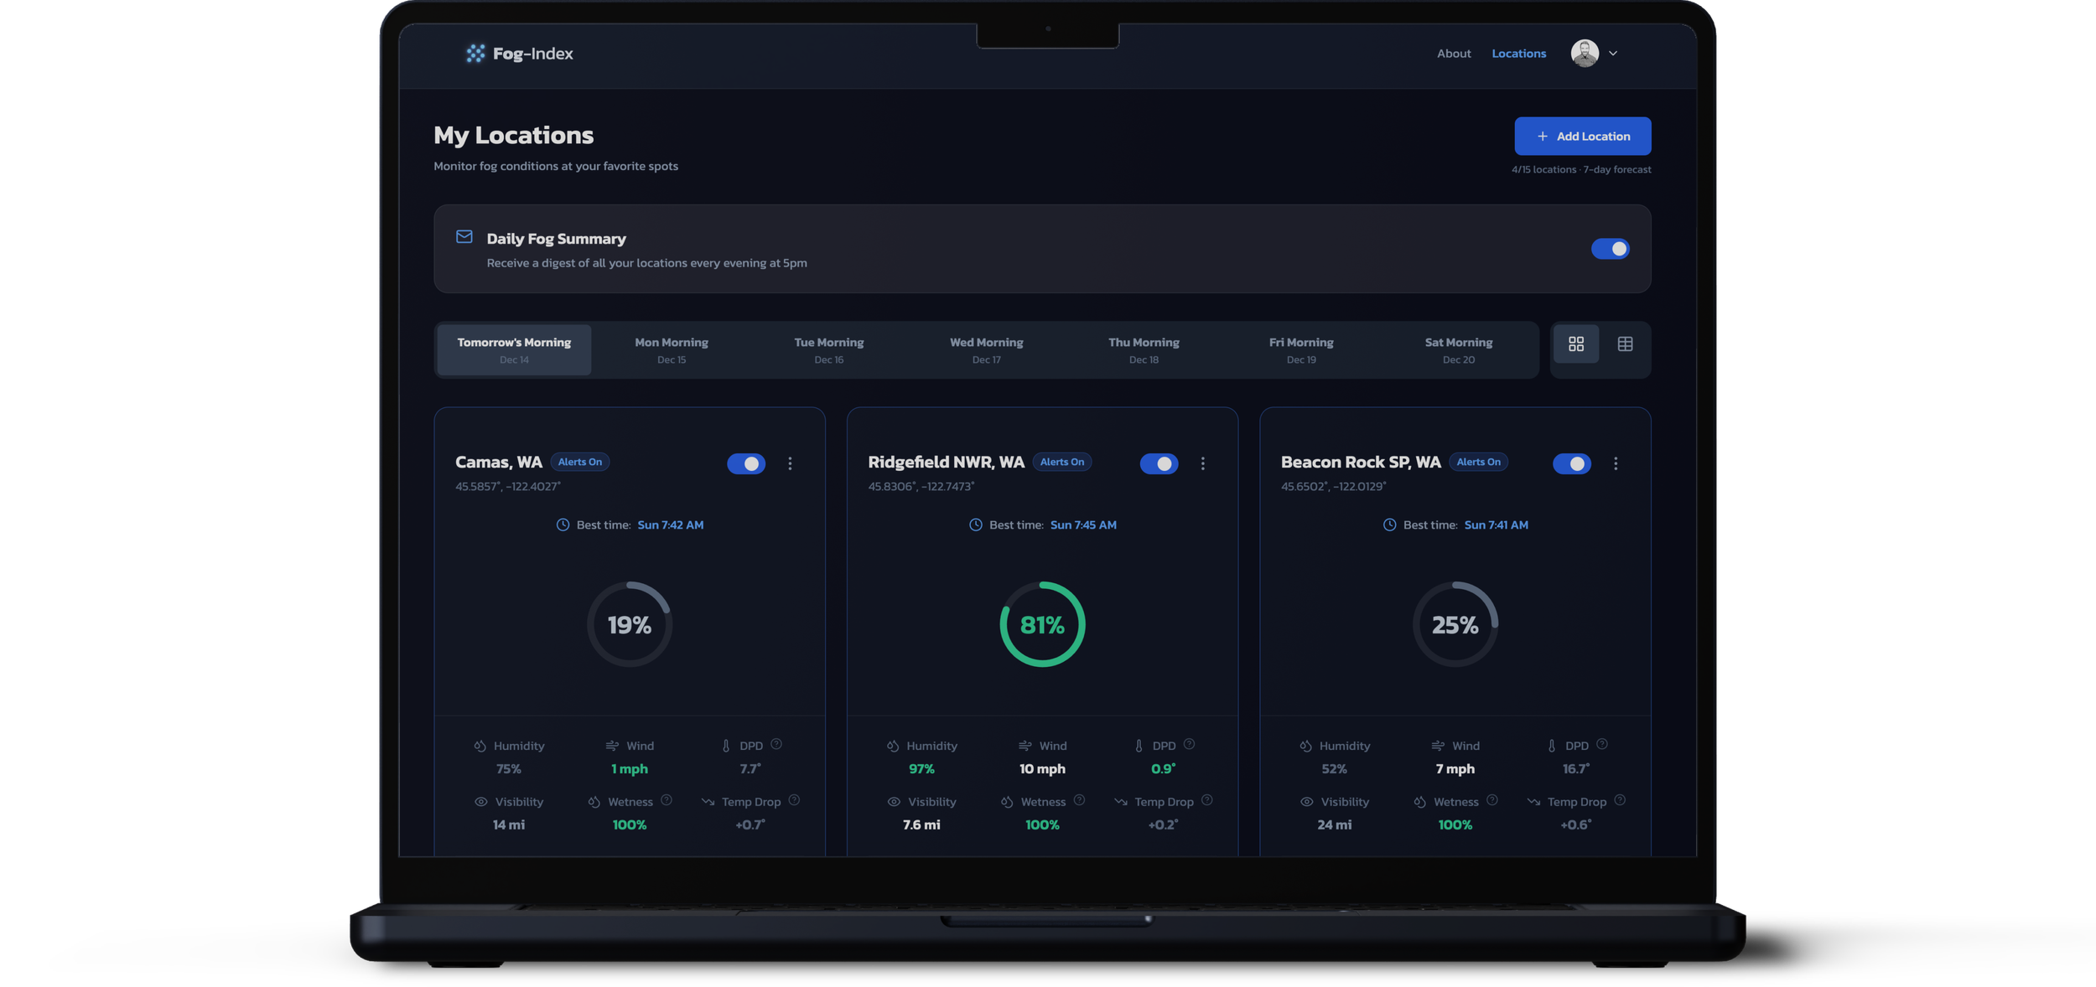Open Beacon Rock SP options menu
The image size is (2096, 987).
coord(1616,463)
